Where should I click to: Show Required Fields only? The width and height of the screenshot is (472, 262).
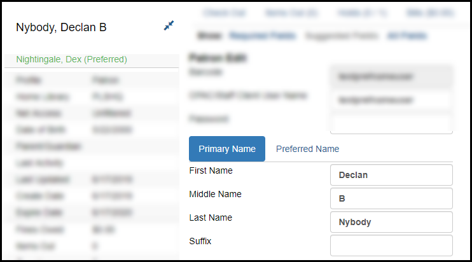262,36
